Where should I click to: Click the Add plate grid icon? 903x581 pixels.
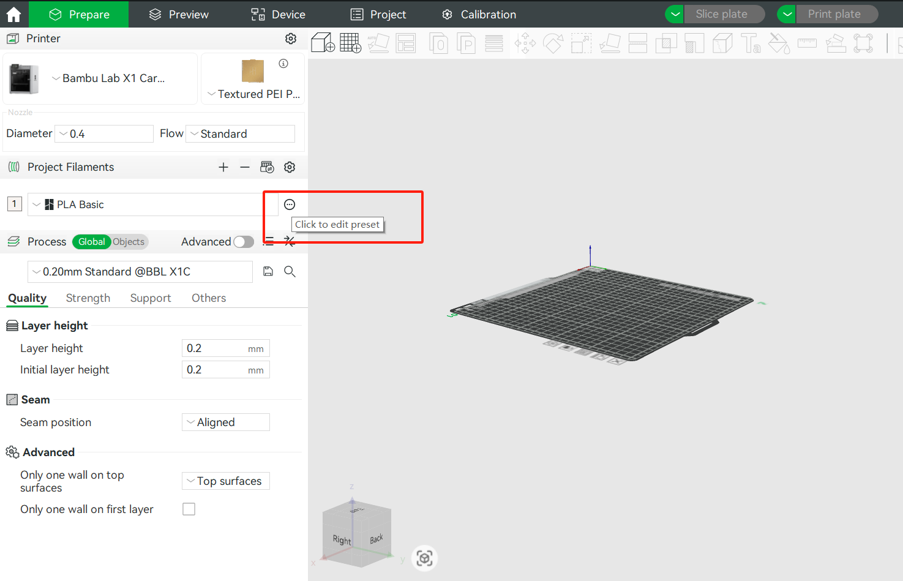pyautogui.click(x=350, y=43)
